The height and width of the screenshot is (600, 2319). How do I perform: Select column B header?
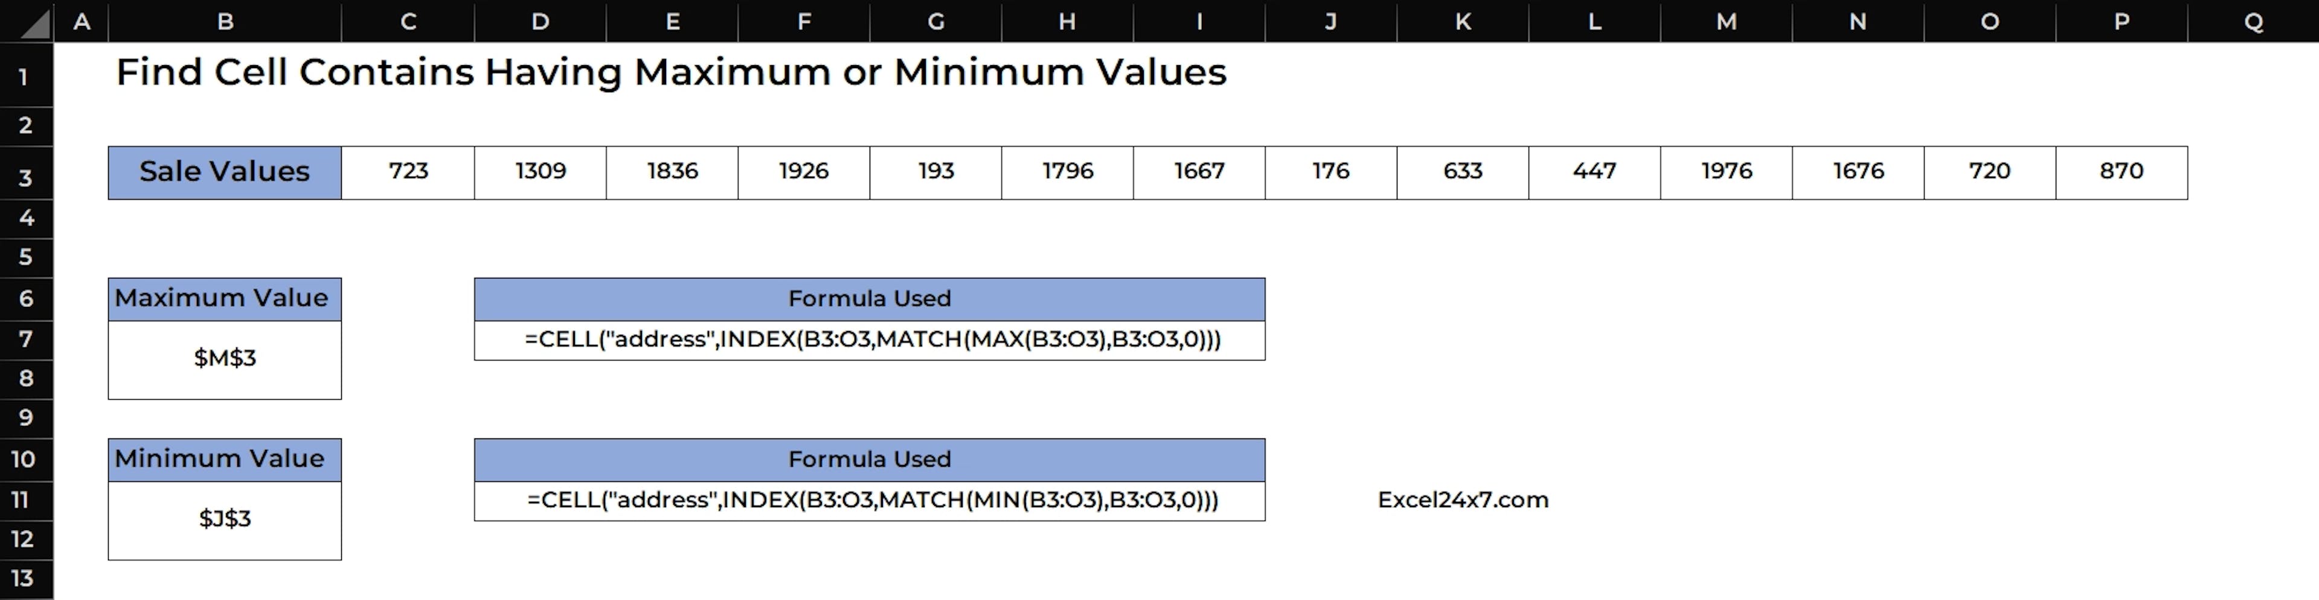coord(225,22)
